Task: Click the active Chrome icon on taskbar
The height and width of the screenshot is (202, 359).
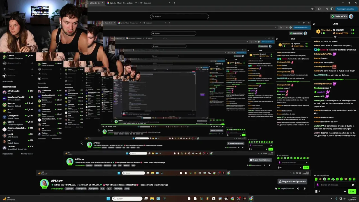Action: pyautogui.click(x=251, y=199)
